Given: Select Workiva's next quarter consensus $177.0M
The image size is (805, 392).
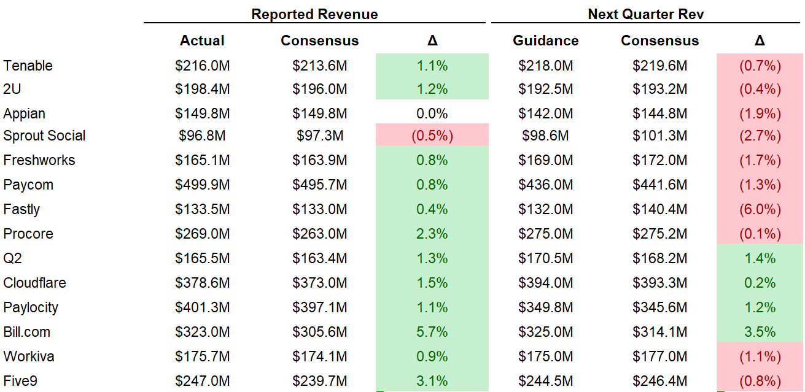Looking at the screenshot, I should 660,356.
